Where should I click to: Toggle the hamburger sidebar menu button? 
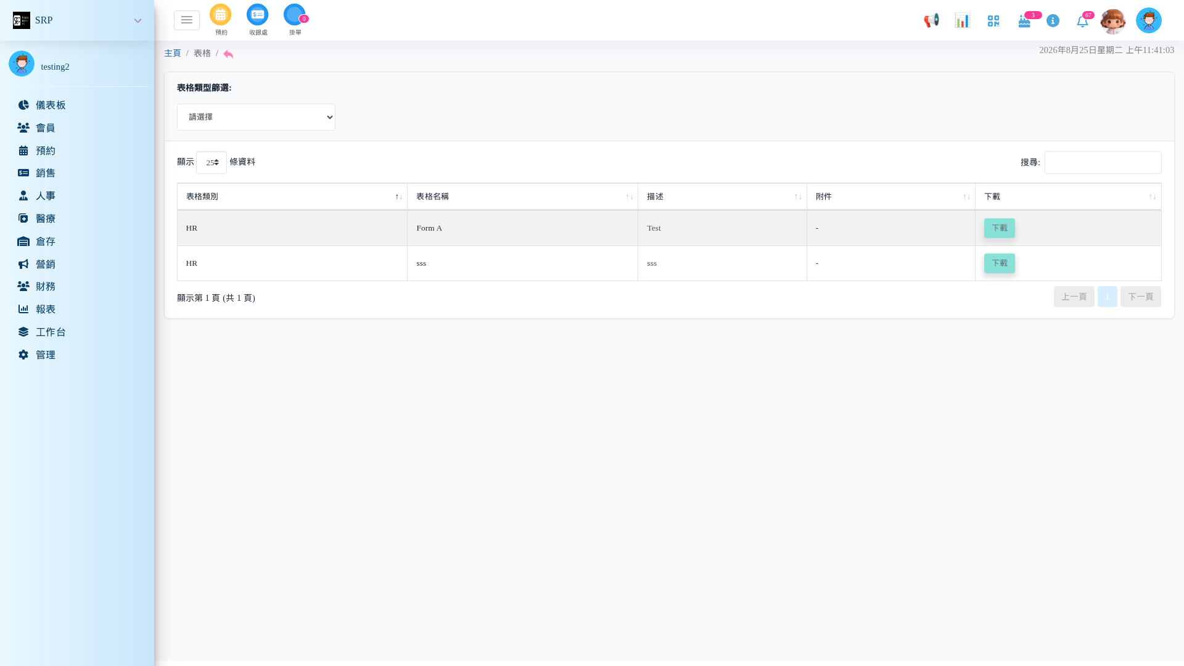(x=187, y=20)
